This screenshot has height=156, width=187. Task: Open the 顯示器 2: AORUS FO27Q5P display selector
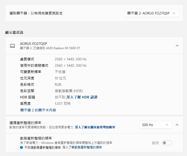click(x=152, y=13)
